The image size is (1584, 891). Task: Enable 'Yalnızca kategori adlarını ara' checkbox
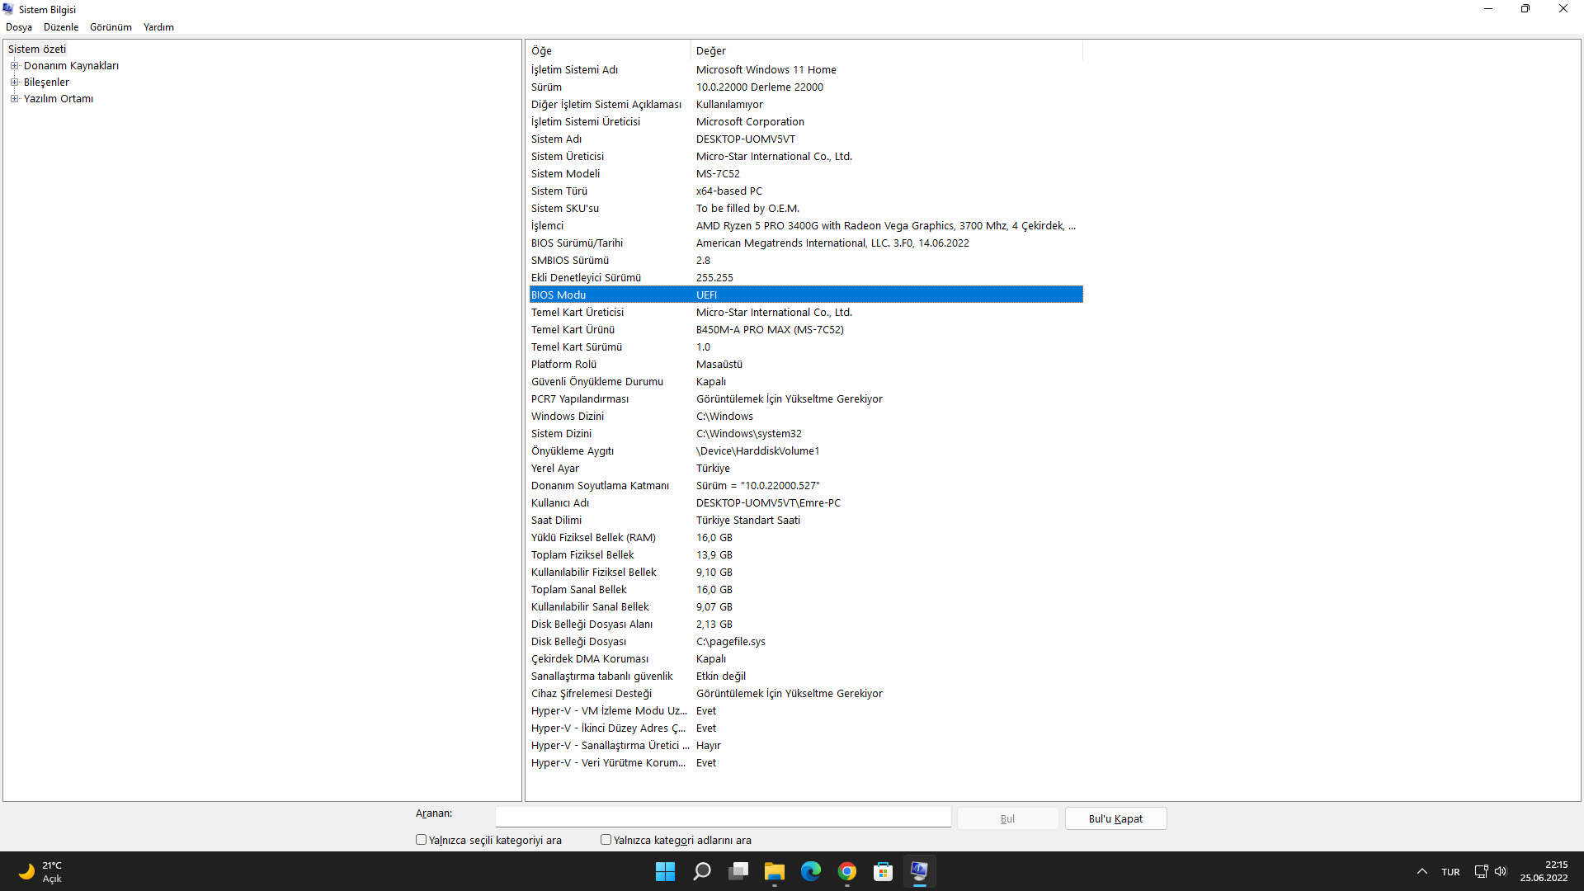[x=606, y=840]
